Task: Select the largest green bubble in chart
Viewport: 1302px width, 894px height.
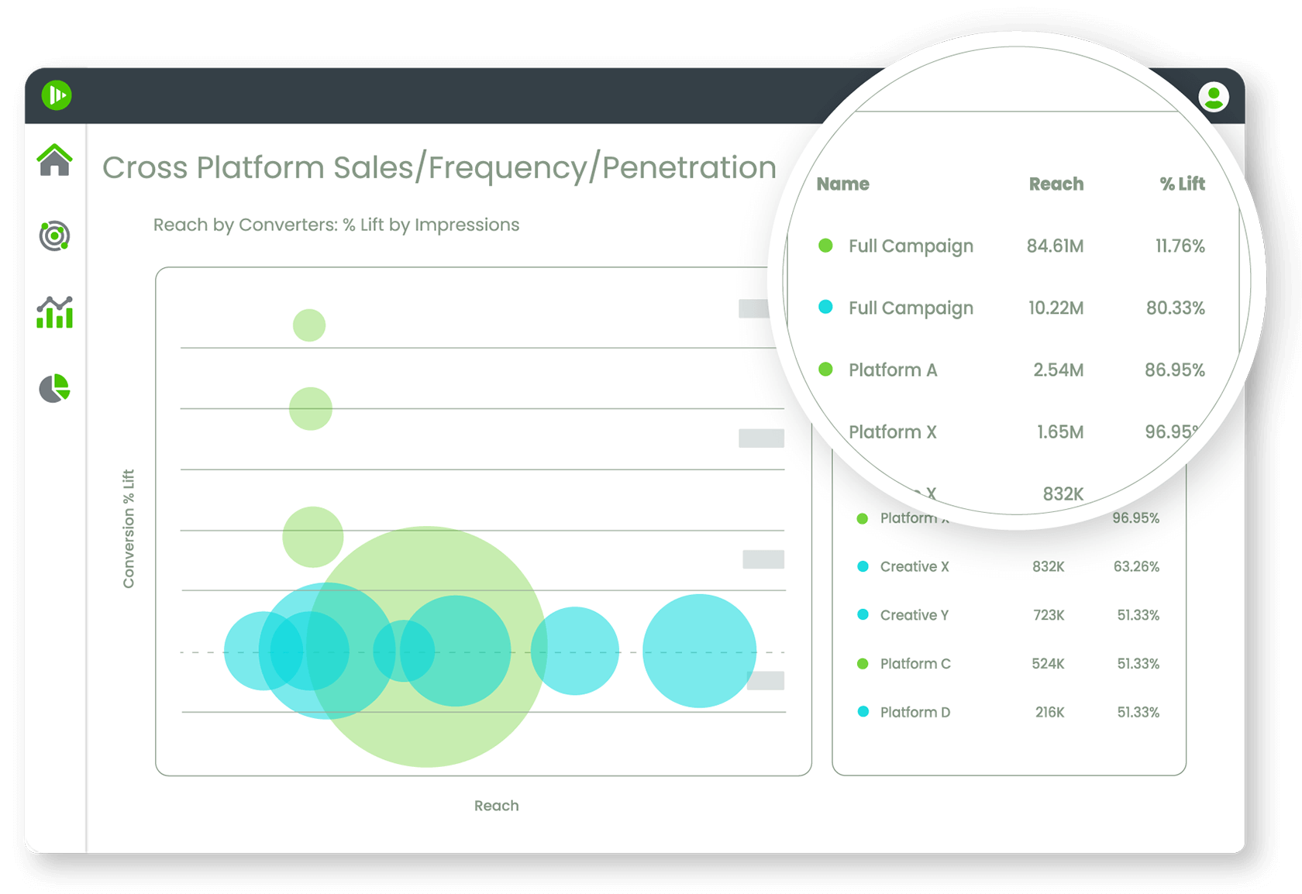Action: [426, 647]
